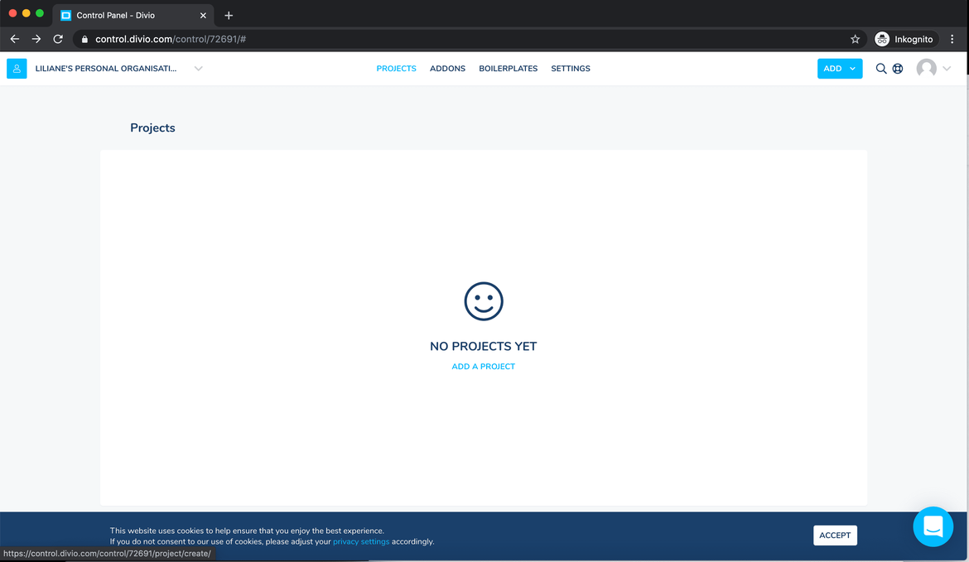Open the privacy settings link
Viewport: 969px width, 562px height.
coord(361,541)
